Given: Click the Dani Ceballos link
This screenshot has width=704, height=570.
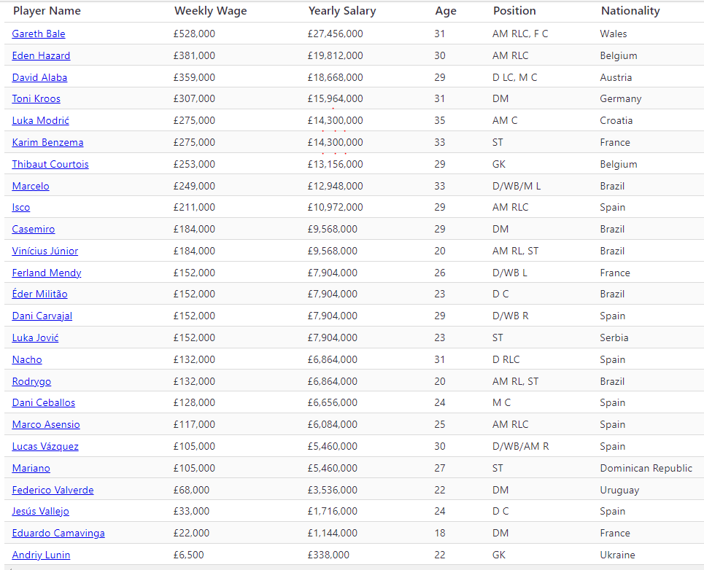Looking at the screenshot, I should coord(44,402).
